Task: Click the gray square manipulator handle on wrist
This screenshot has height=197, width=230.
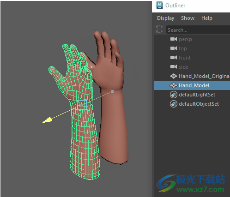Action: coord(112,91)
